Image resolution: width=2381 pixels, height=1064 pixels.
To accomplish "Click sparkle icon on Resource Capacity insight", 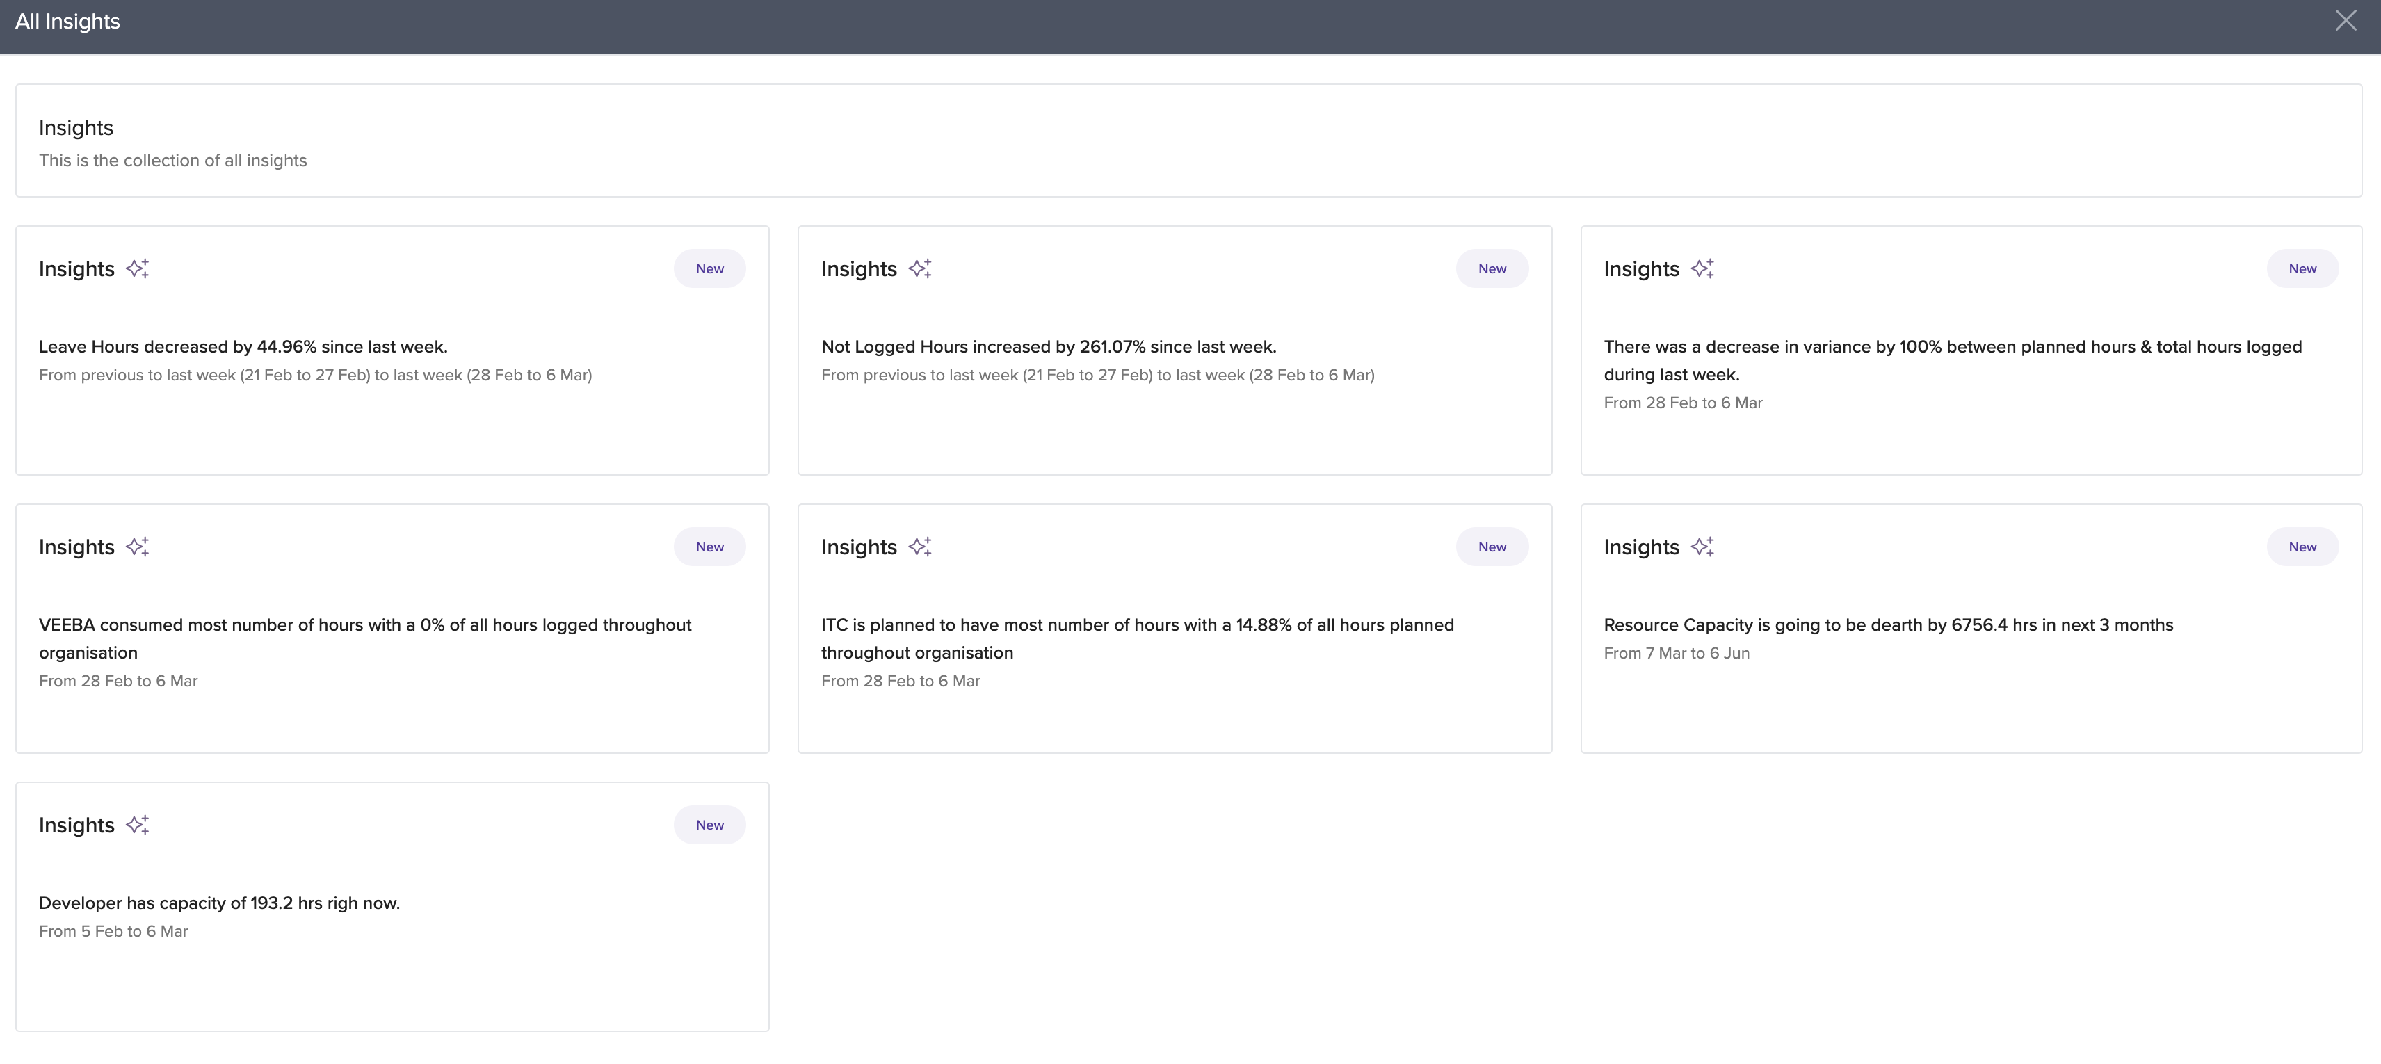I will 1702,547.
